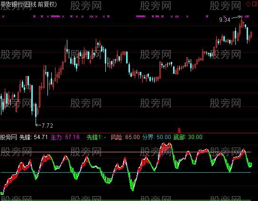Click the 分界: 50.00 indicator readout
The width and height of the screenshot is (258, 201).
tap(157, 137)
